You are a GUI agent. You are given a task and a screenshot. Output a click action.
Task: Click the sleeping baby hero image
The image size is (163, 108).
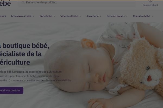103,65
